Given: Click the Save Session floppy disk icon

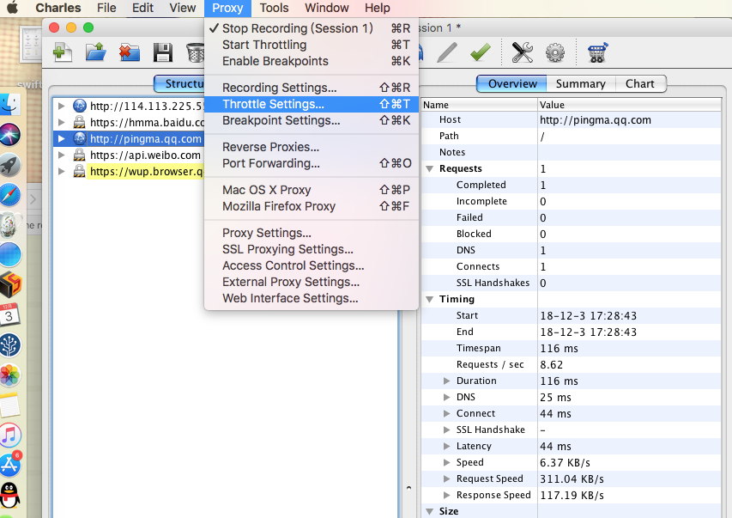Looking at the screenshot, I should (163, 52).
